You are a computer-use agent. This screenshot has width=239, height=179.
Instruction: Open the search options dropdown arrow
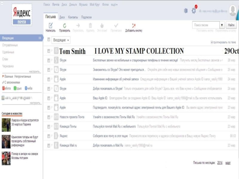pyautogui.click(x=222, y=25)
